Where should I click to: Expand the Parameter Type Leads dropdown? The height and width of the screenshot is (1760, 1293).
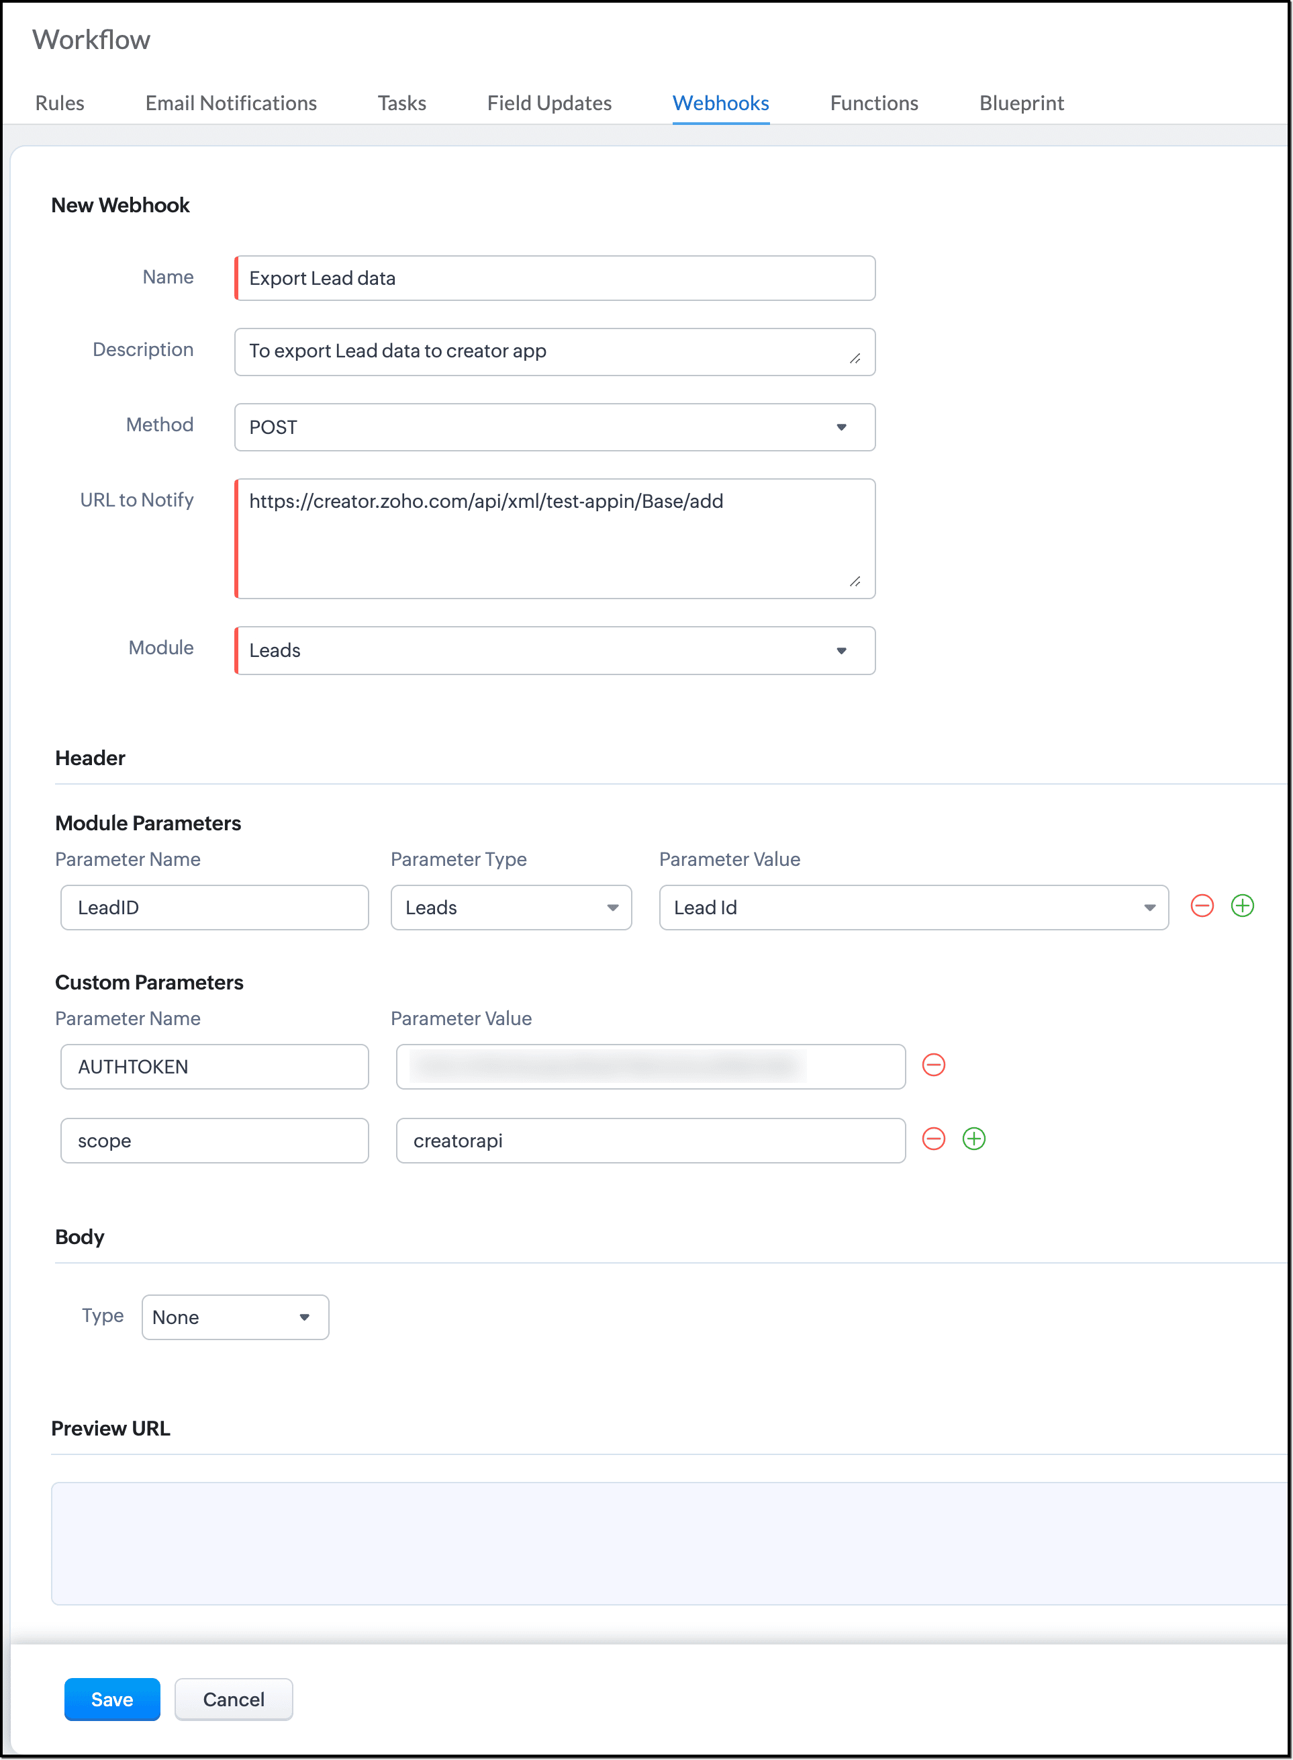pyautogui.click(x=511, y=908)
